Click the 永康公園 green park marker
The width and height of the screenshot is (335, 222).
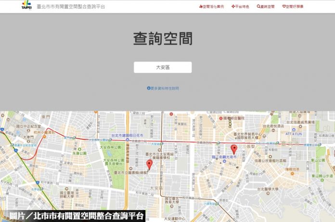[x=80, y=149]
